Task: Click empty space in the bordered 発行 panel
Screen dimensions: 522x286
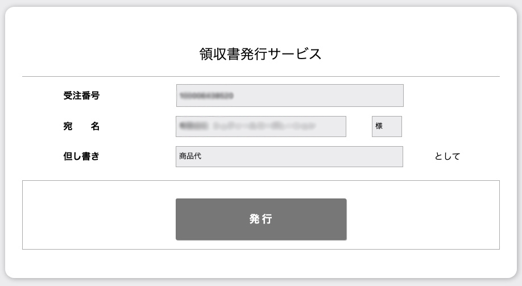Action: point(97,215)
